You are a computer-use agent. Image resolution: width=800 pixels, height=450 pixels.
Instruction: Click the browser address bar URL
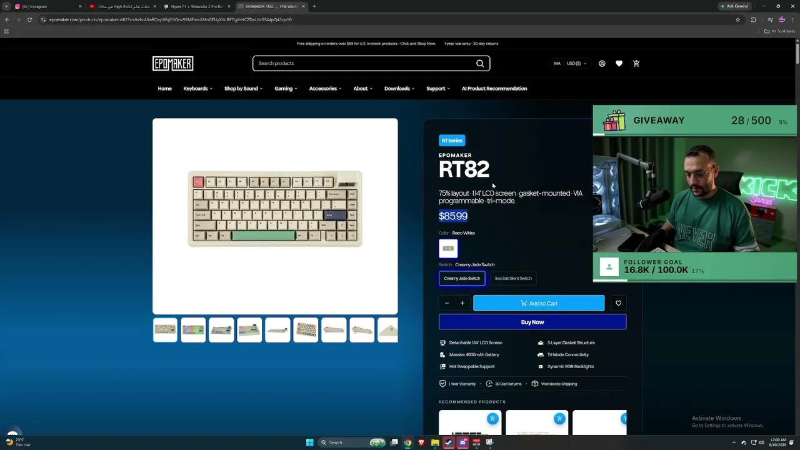(170, 19)
